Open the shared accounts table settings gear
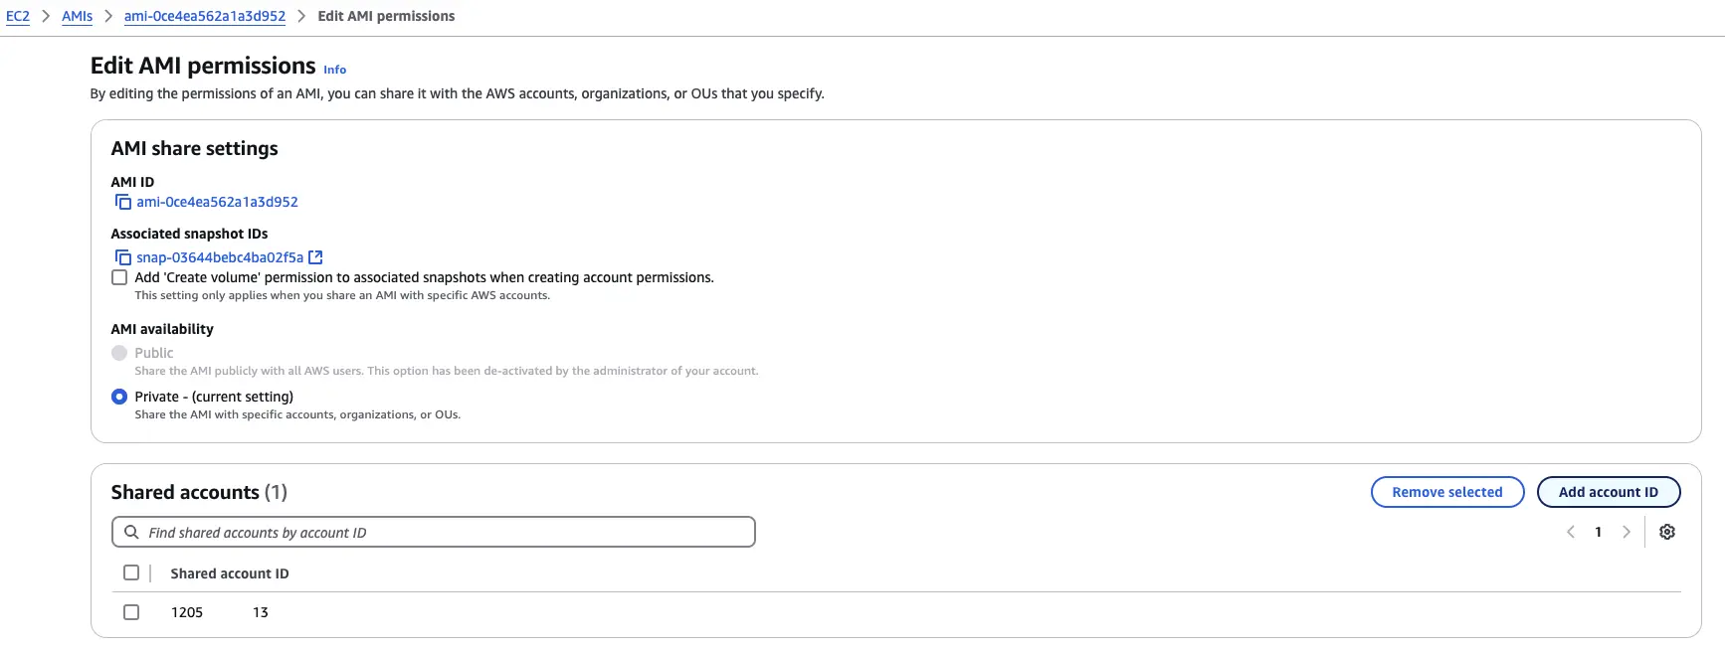This screenshot has width=1725, height=651. (1667, 532)
